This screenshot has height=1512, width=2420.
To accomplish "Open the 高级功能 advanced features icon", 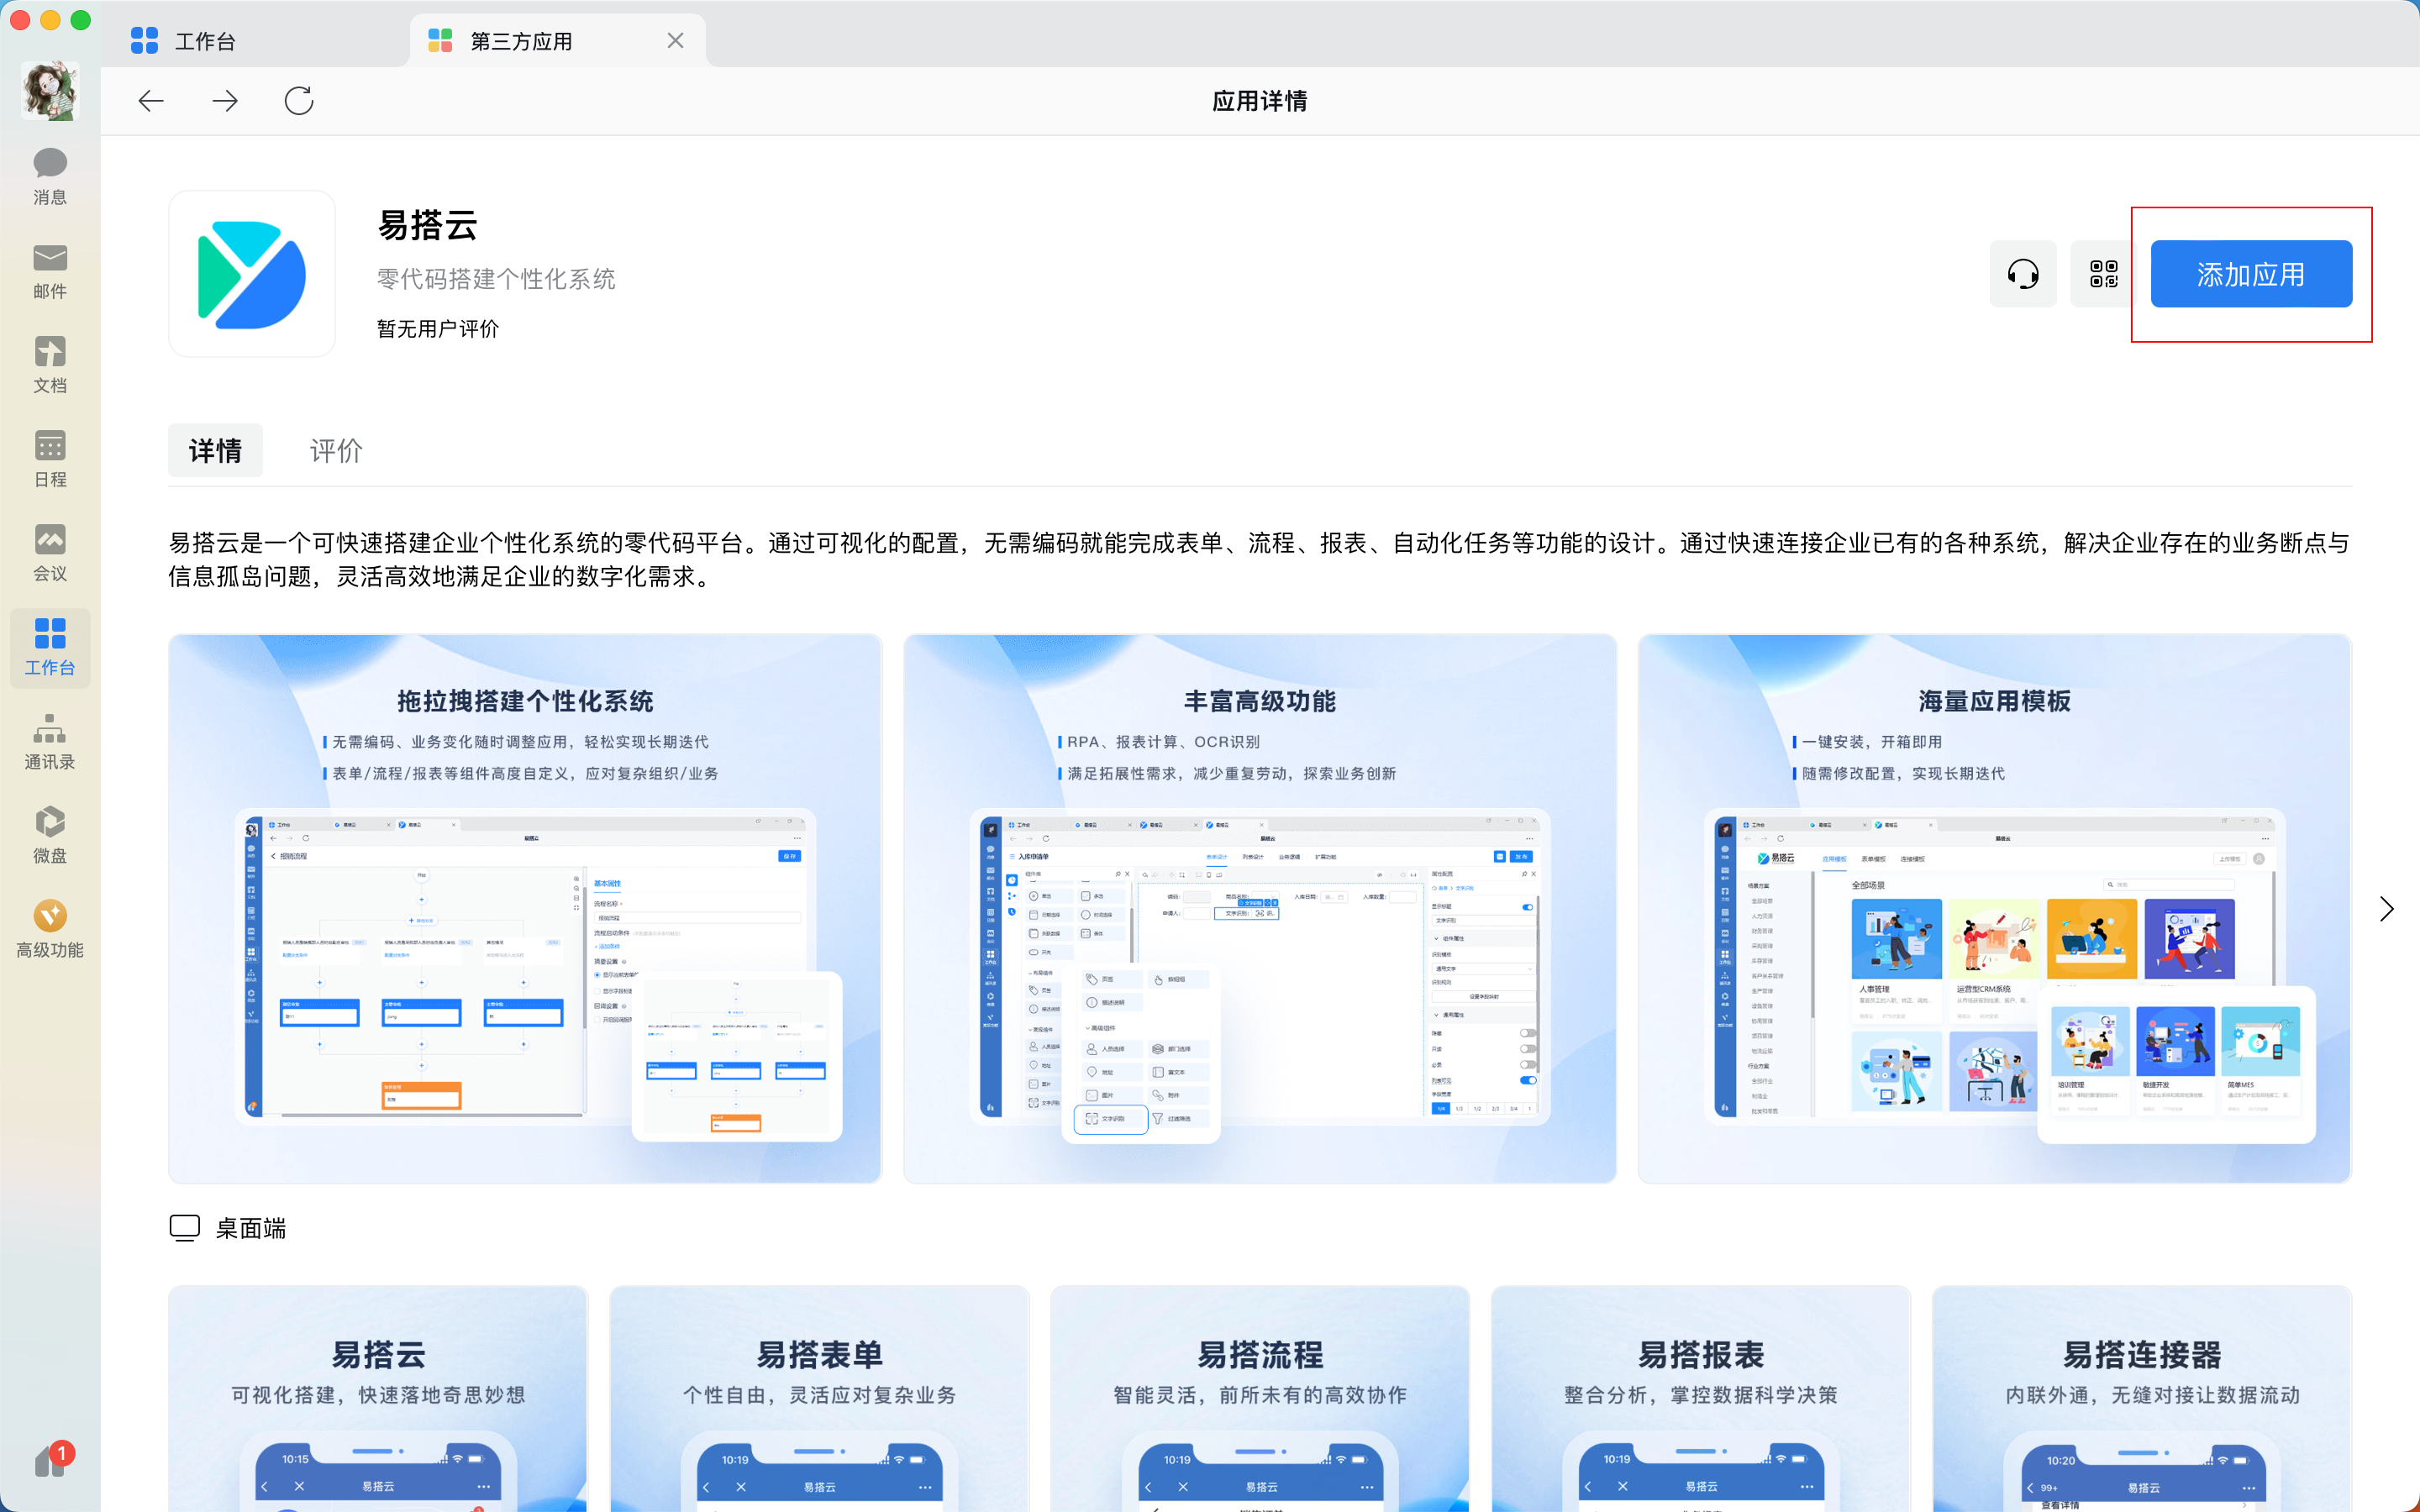I will 50,929.
